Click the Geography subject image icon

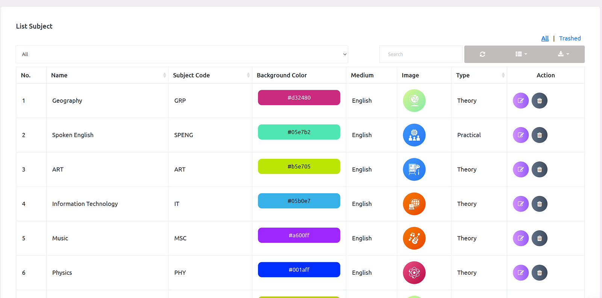pyautogui.click(x=414, y=101)
